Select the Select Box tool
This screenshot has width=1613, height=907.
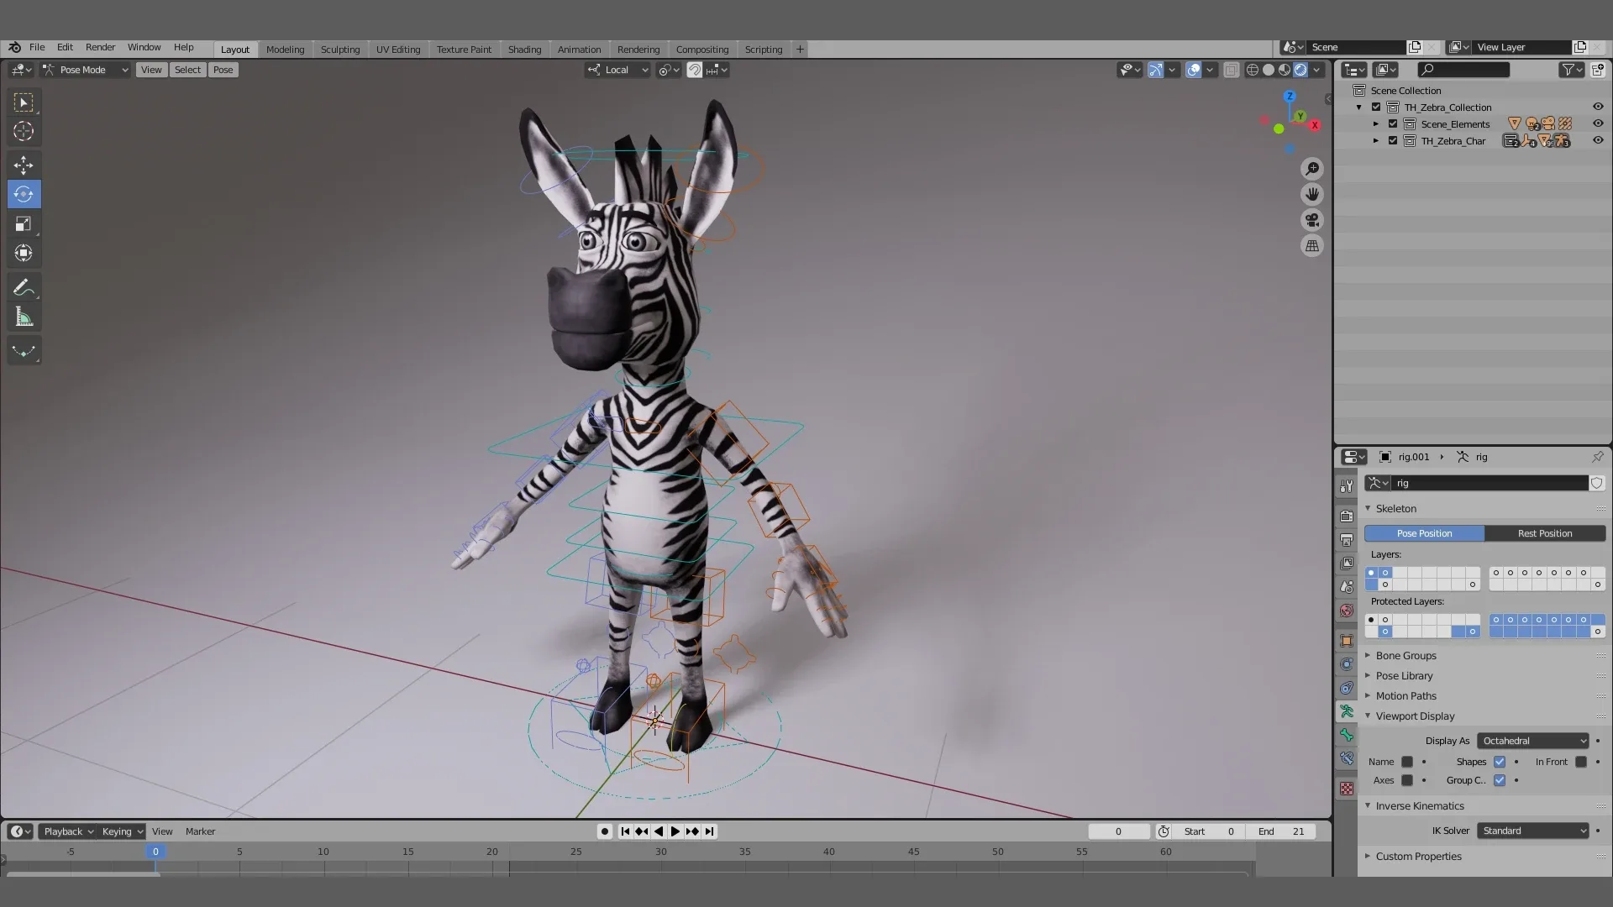tap(24, 102)
